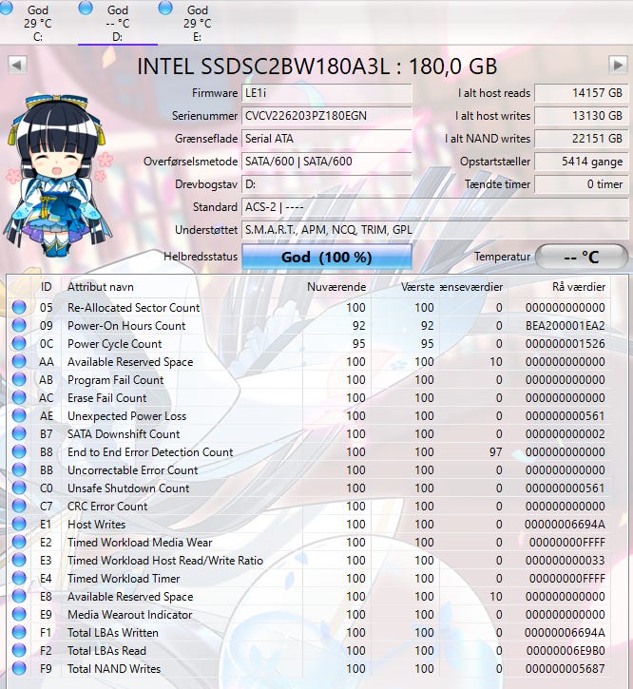
Task: Click the drive title INTEL SSDSC2BW180A3L : 180,0 GB
Action: coord(316,67)
